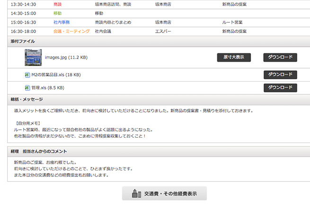Click the green 移動 category label
The image size is (310, 208).
click(x=58, y=13)
